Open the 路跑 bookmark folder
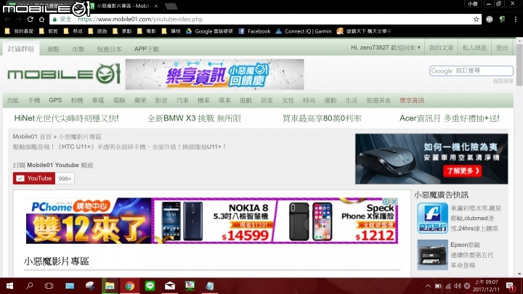Viewport: 523px width, 294px height. 98,31
